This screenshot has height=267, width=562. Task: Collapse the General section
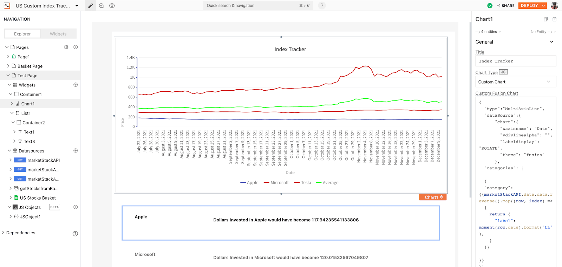[551, 42]
